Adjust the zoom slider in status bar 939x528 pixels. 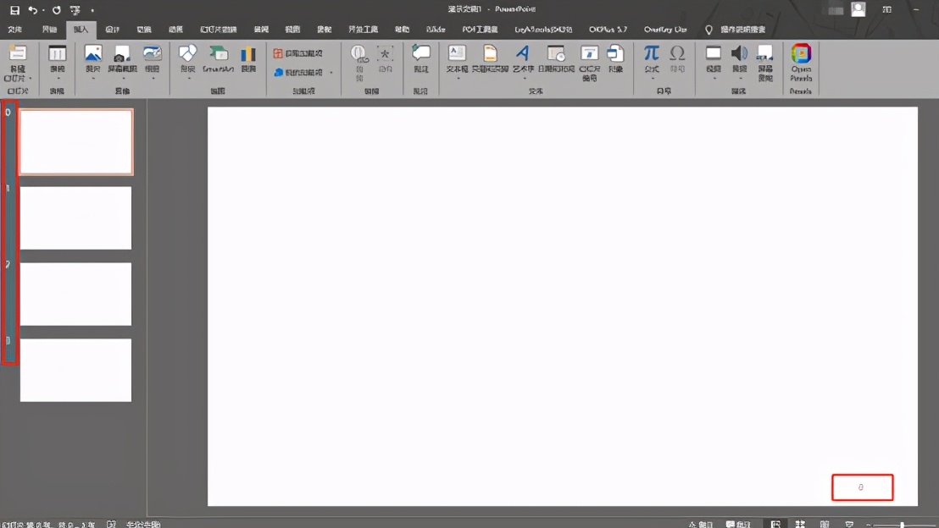[902, 525]
